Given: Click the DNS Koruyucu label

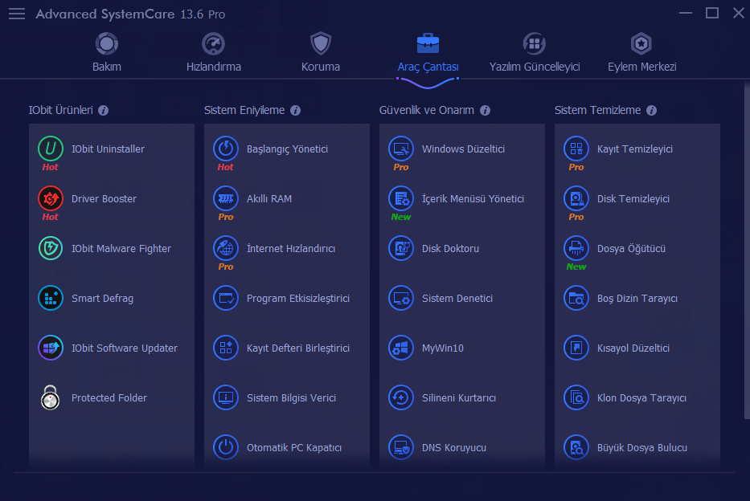Looking at the screenshot, I should [454, 448].
